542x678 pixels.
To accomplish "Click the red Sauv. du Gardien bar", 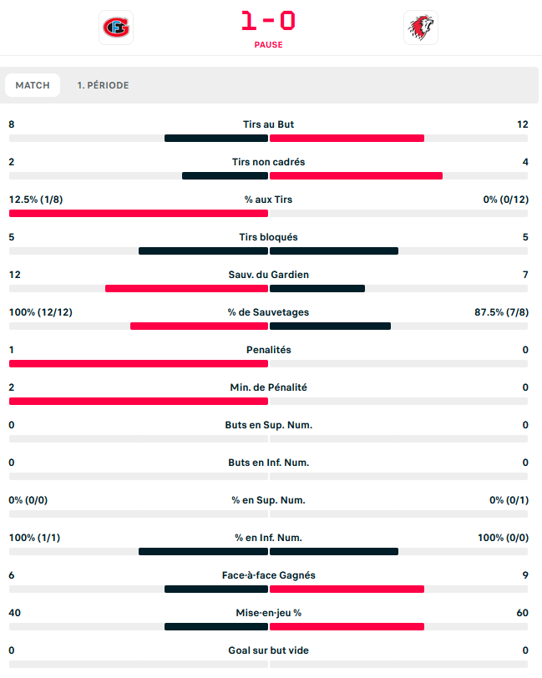I will pos(186,288).
